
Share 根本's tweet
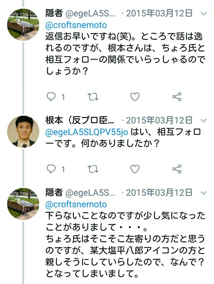click(x=177, y=168)
